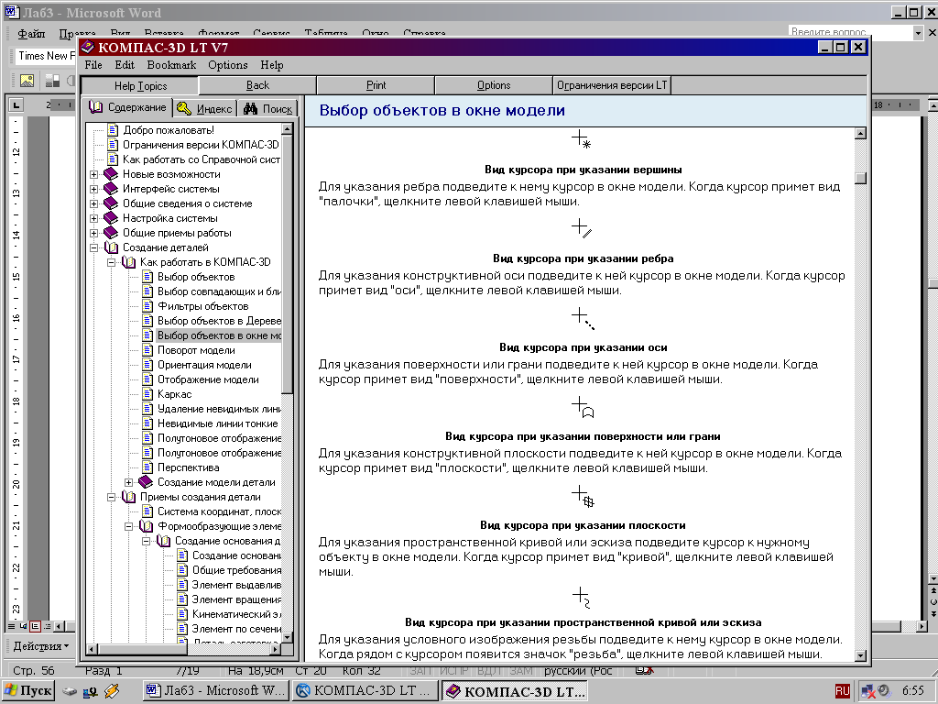This screenshot has height=704, width=938.
Task: Open topic Ограничения версии КОМПАС-3D
Action: click(x=201, y=144)
